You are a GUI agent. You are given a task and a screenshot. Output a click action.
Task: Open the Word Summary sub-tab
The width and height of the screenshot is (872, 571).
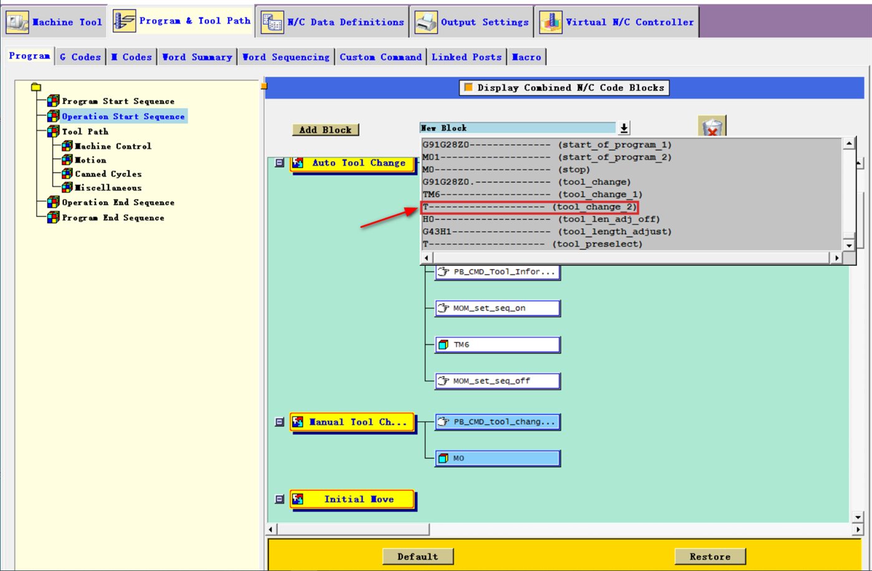(197, 57)
